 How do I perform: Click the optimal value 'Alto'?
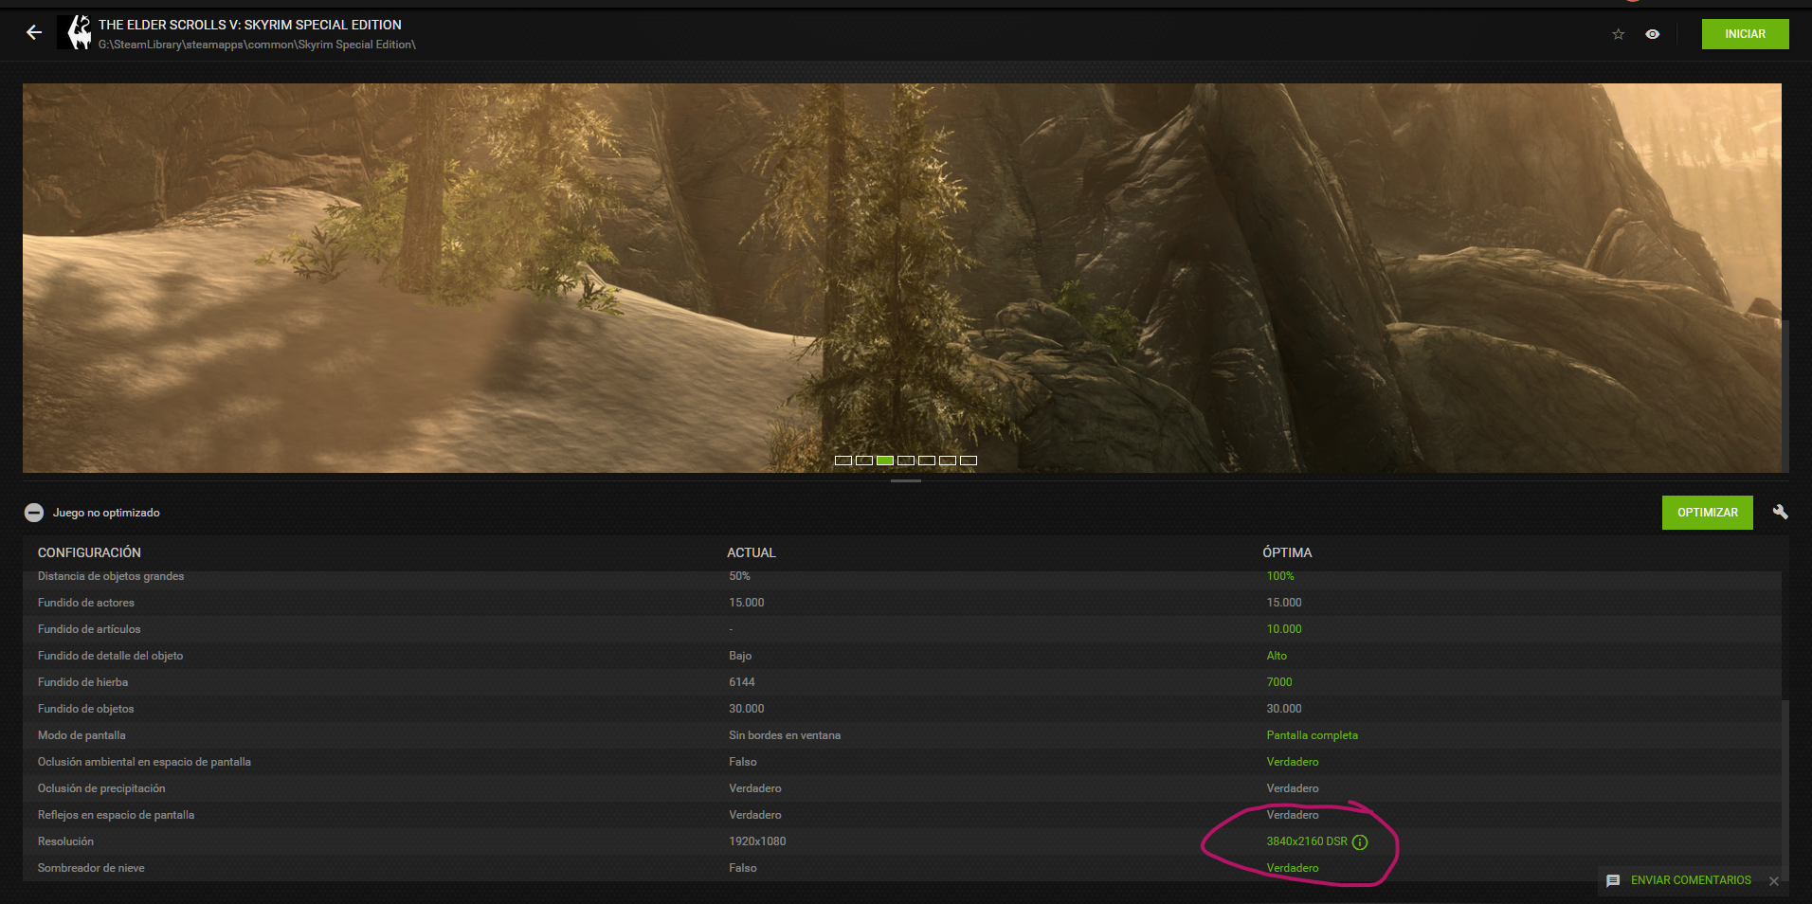(x=1277, y=656)
